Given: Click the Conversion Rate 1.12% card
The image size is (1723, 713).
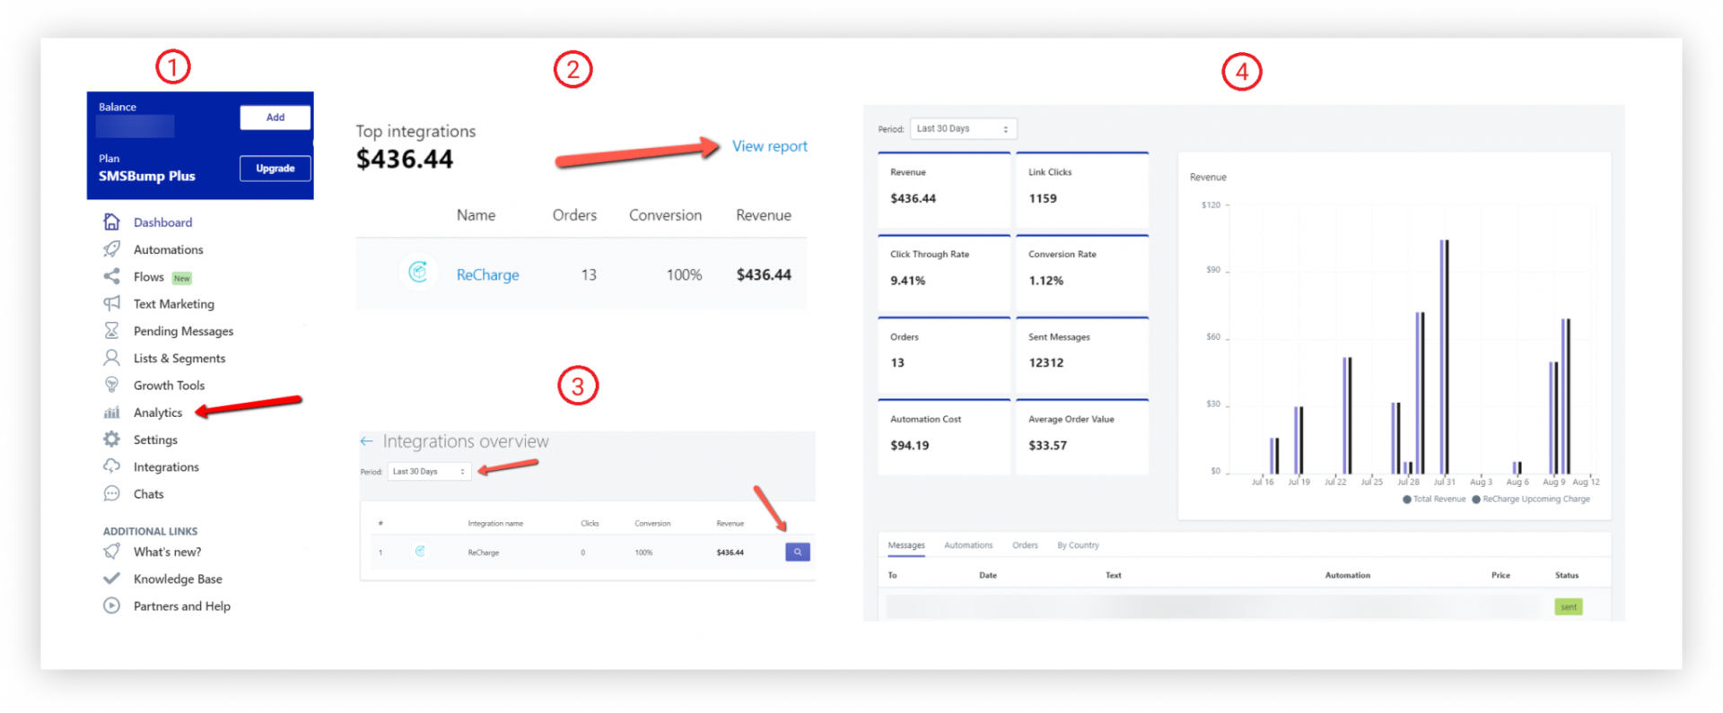Looking at the screenshot, I should (x=1082, y=274).
